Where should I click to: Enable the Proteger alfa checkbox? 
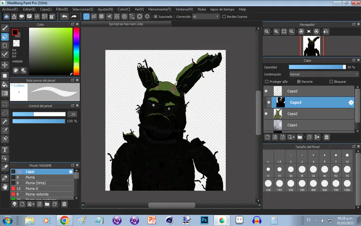point(266,81)
